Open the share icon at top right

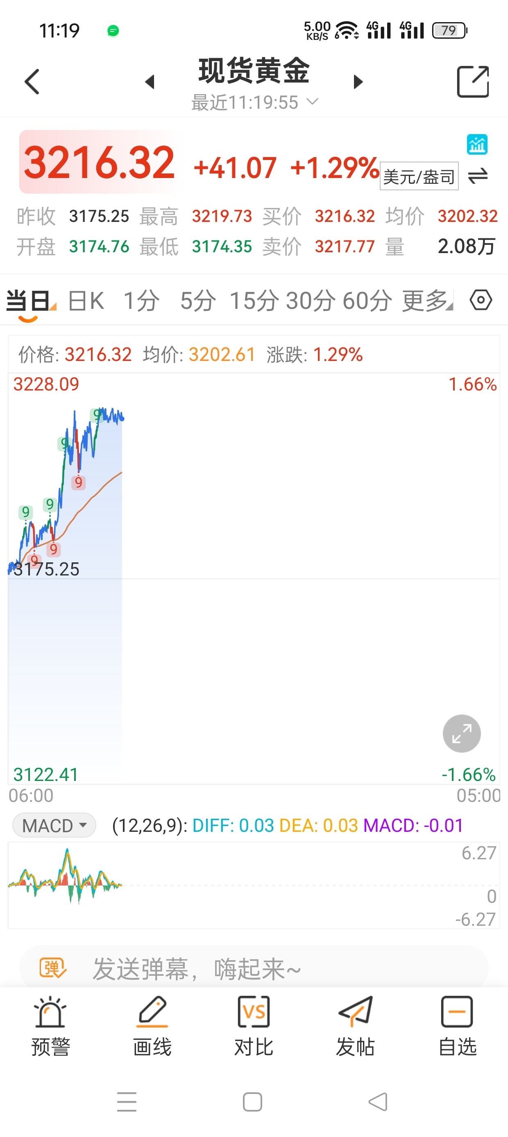point(473,82)
